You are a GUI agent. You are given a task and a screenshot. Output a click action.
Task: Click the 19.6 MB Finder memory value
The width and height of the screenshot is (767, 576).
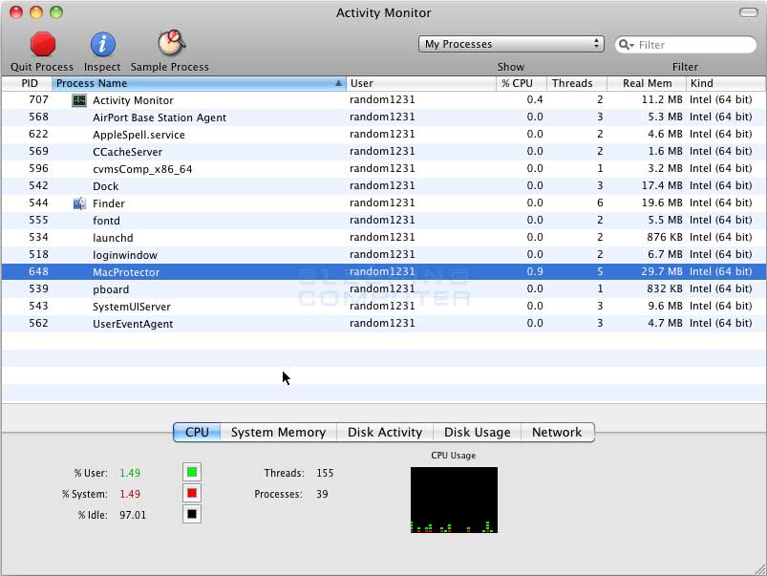[x=662, y=203]
